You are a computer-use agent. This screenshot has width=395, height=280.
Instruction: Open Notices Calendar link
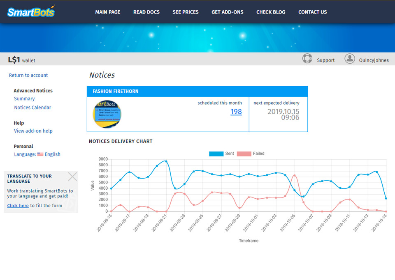(x=33, y=107)
